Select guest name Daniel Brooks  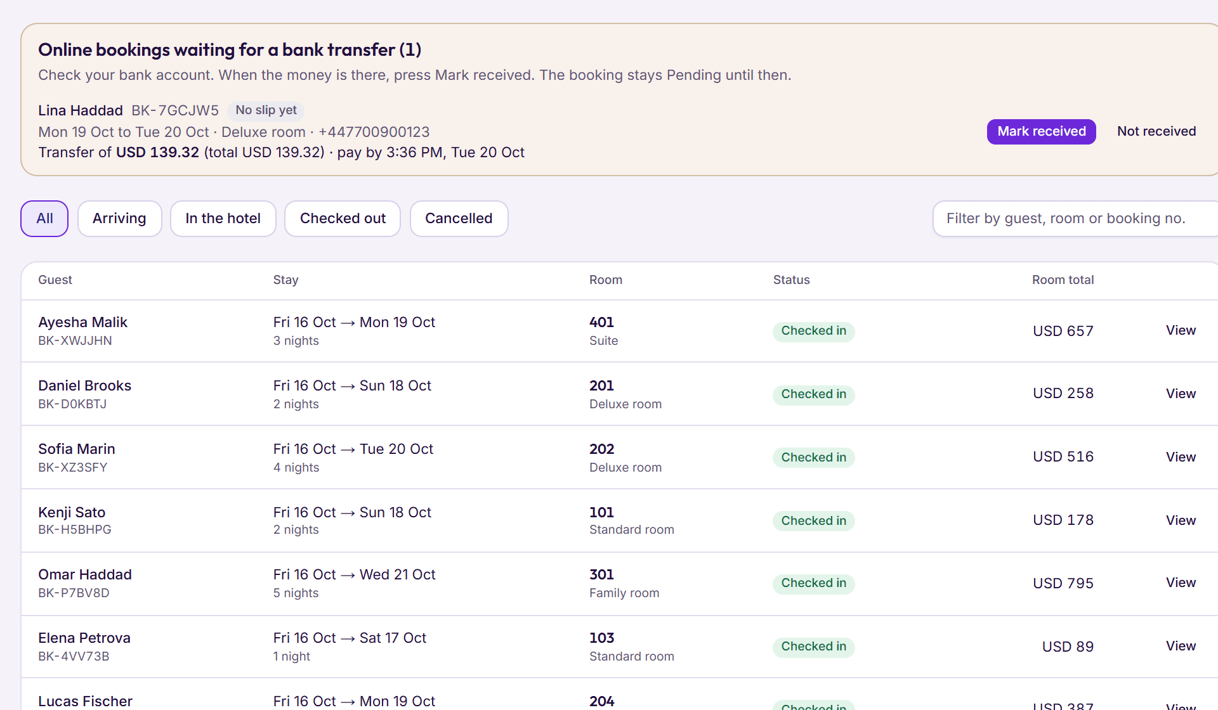[84, 385]
